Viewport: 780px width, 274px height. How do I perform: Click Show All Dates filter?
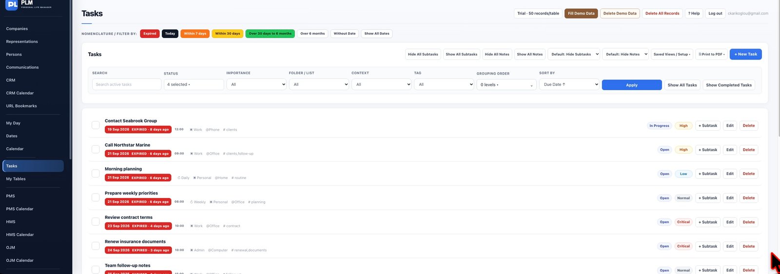[377, 34]
